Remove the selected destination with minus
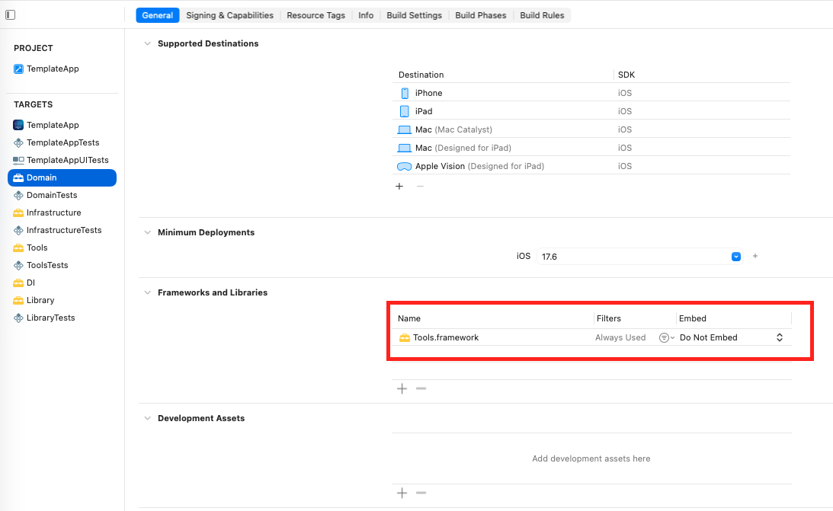 [420, 187]
